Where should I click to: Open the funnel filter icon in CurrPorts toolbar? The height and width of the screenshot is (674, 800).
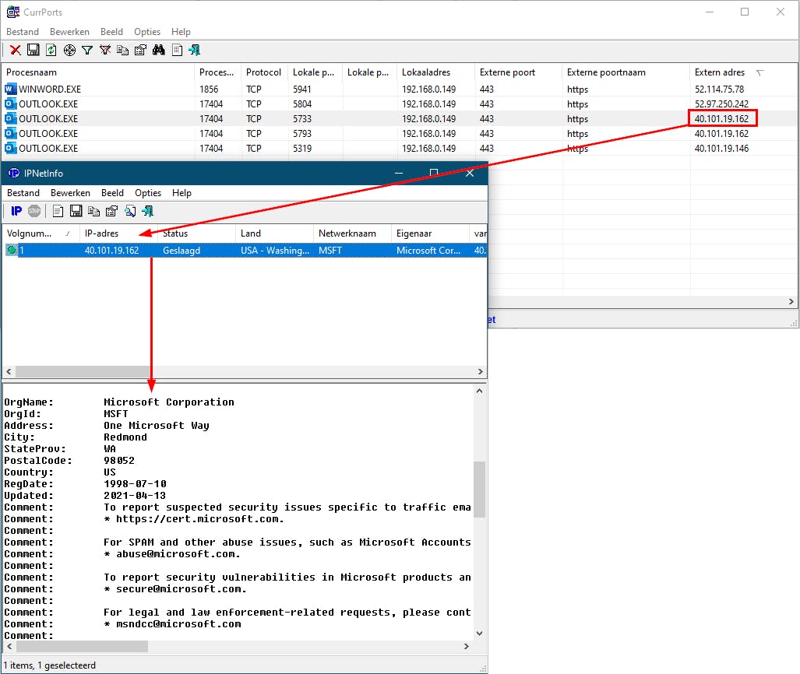tap(87, 51)
